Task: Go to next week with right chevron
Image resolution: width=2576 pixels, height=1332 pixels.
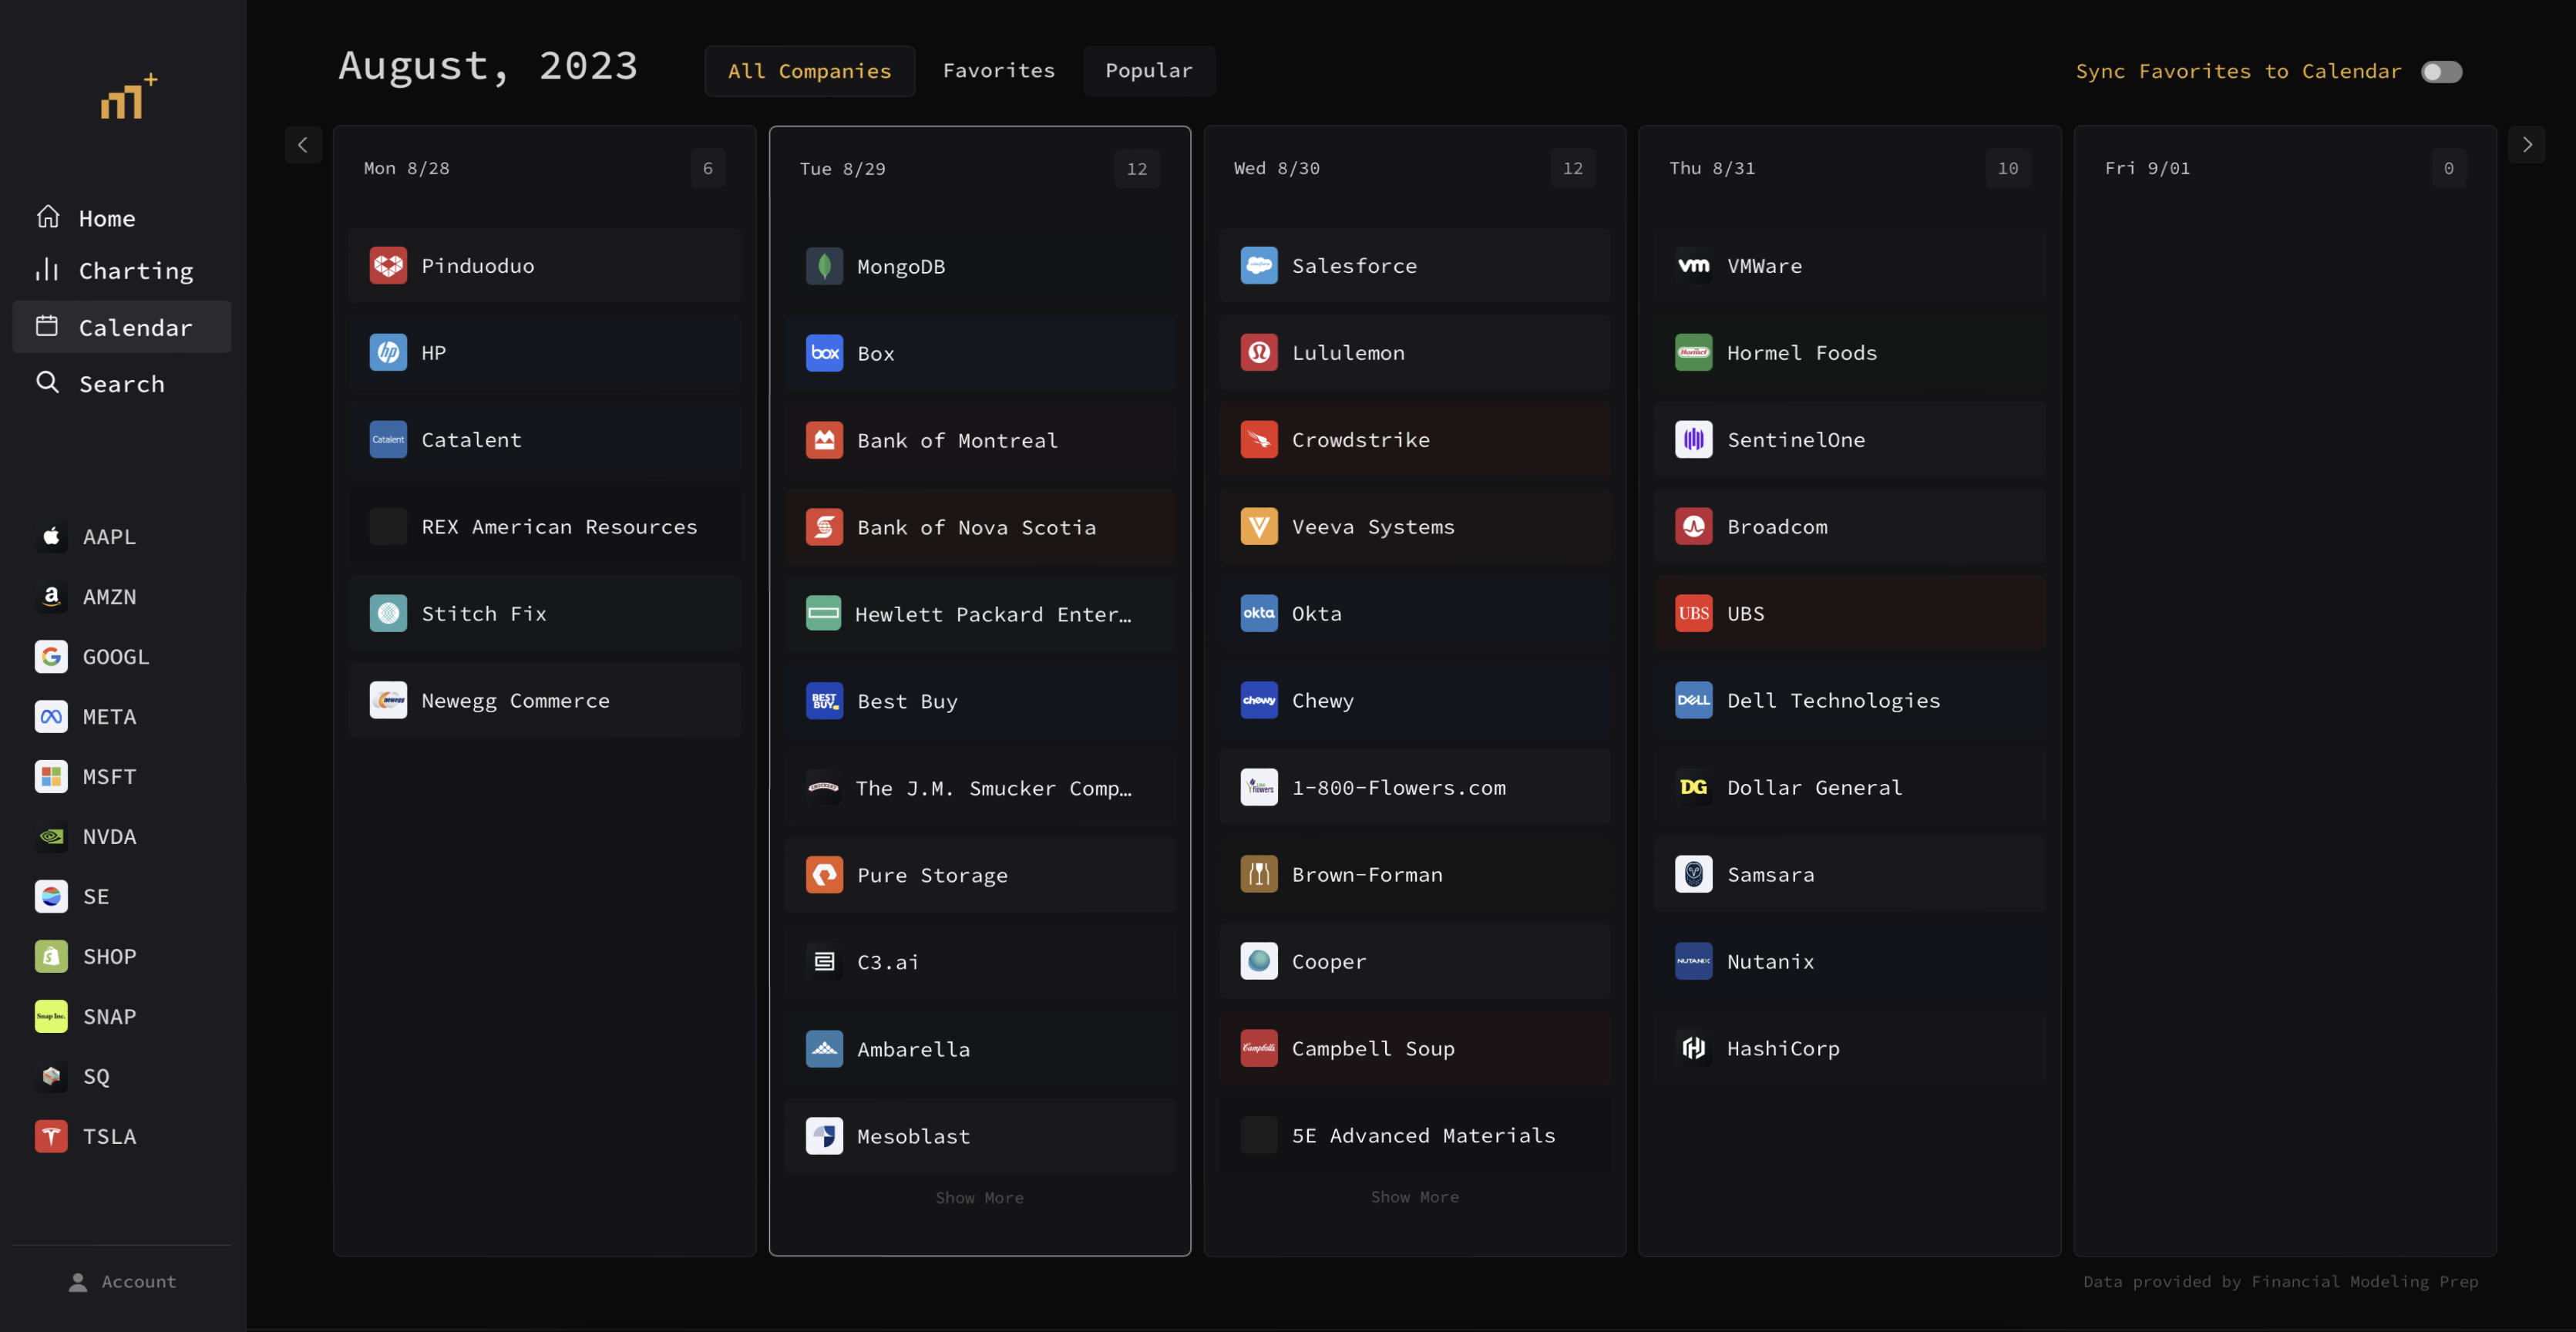Action: (2526, 145)
